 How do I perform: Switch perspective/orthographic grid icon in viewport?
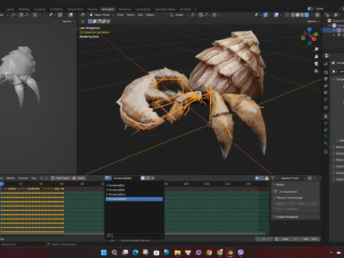point(316,71)
